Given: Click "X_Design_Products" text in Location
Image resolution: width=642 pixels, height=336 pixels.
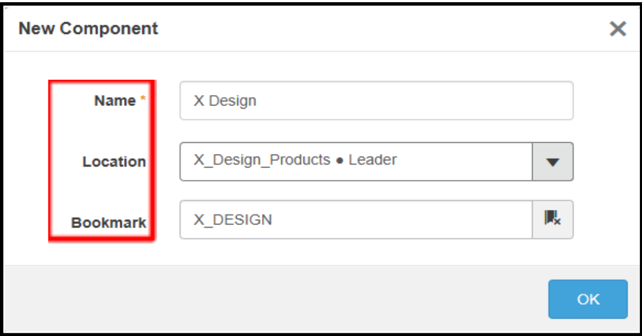Looking at the screenshot, I should tap(261, 160).
